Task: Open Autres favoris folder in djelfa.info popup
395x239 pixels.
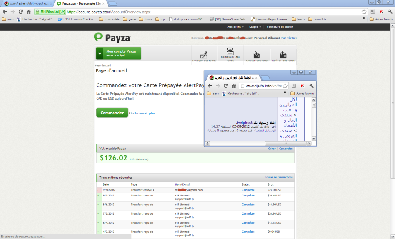Action: 302,93
